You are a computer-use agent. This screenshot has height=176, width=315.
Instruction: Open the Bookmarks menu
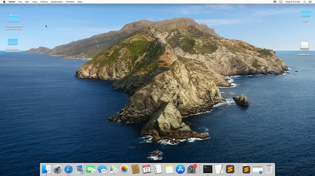[x=57, y=2]
